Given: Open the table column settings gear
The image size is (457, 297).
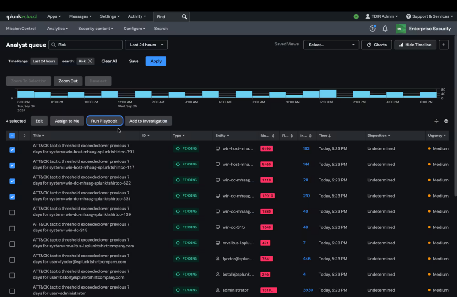Looking at the screenshot, I should [445, 120].
